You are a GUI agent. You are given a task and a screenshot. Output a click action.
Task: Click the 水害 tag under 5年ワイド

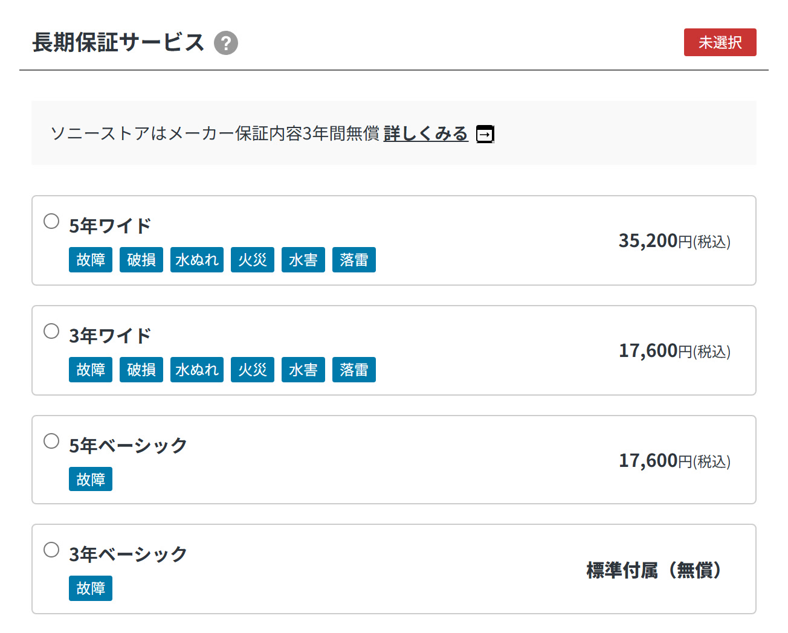tap(303, 260)
